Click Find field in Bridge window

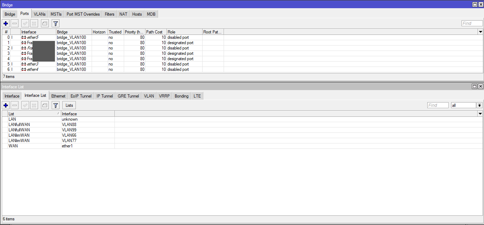pyautogui.click(x=472, y=23)
